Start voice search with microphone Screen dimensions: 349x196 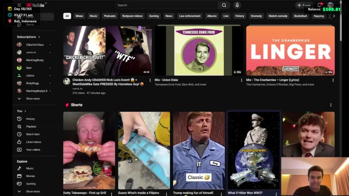(237, 5)
